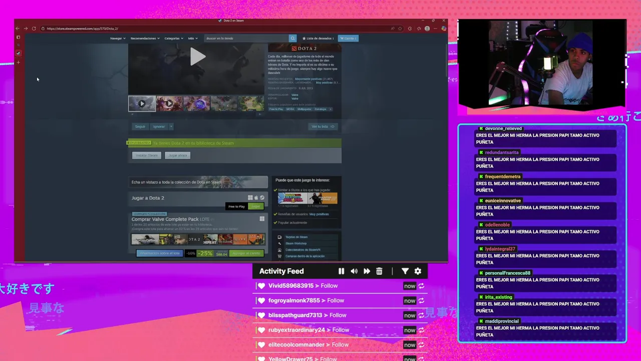The image size is (641, 361).
Task: Open the browser profile avatar
Action: (427, 29)
